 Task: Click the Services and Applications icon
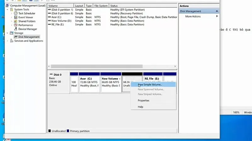coord(11,41)
